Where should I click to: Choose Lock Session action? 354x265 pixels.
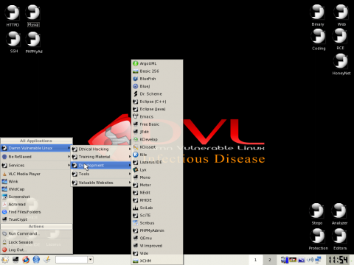click(37, 242)
